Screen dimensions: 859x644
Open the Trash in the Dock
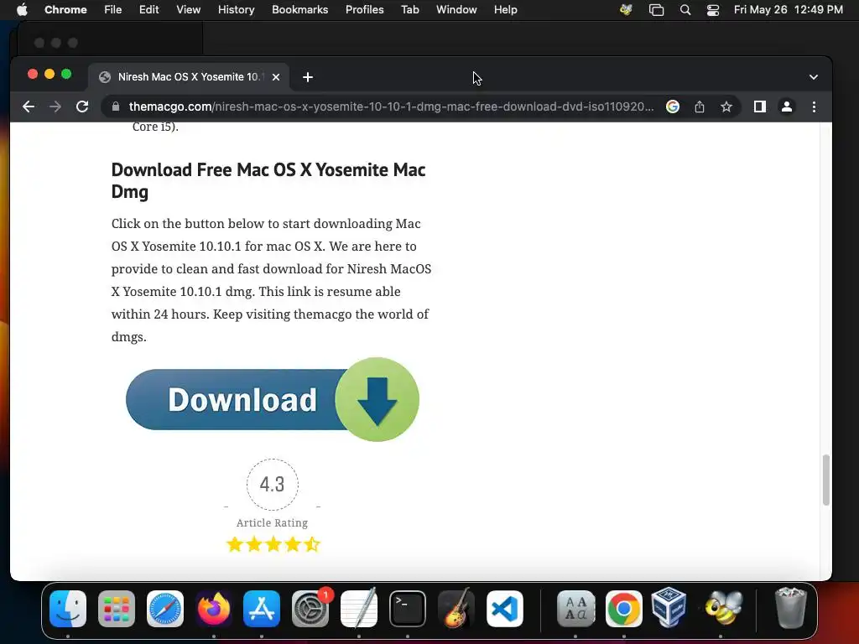790,607
